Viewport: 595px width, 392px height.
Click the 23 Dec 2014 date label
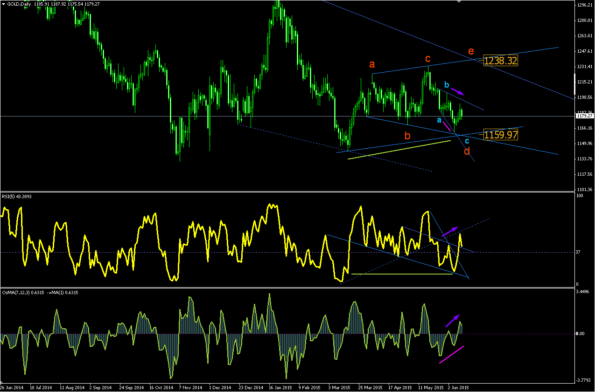(x=251, y=388)
